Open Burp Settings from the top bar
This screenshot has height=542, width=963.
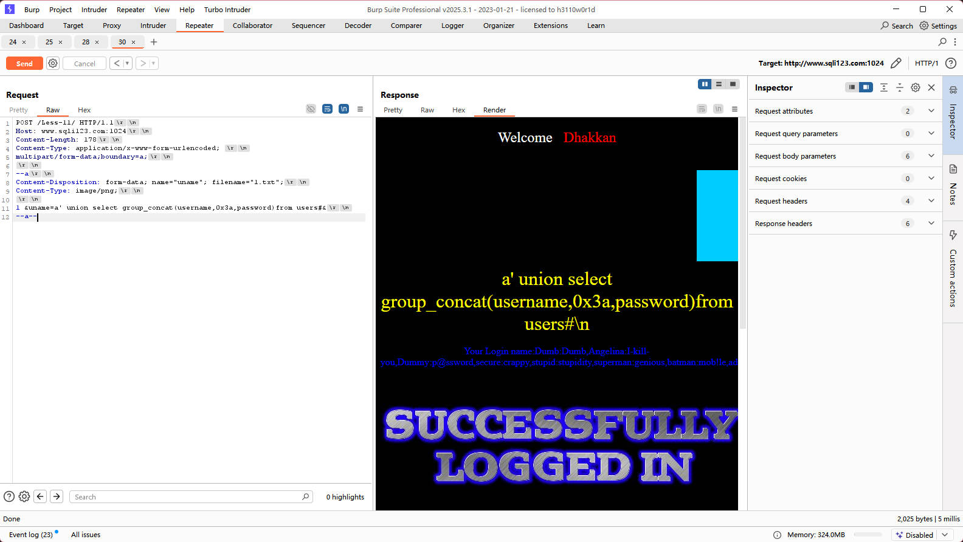938,26
